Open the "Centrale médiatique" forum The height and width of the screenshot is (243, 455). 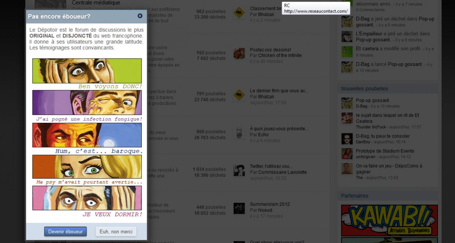point(96,3)
